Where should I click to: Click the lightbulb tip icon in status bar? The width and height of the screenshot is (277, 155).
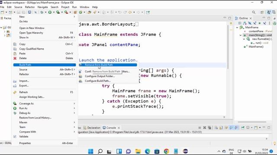pos(275,143)
